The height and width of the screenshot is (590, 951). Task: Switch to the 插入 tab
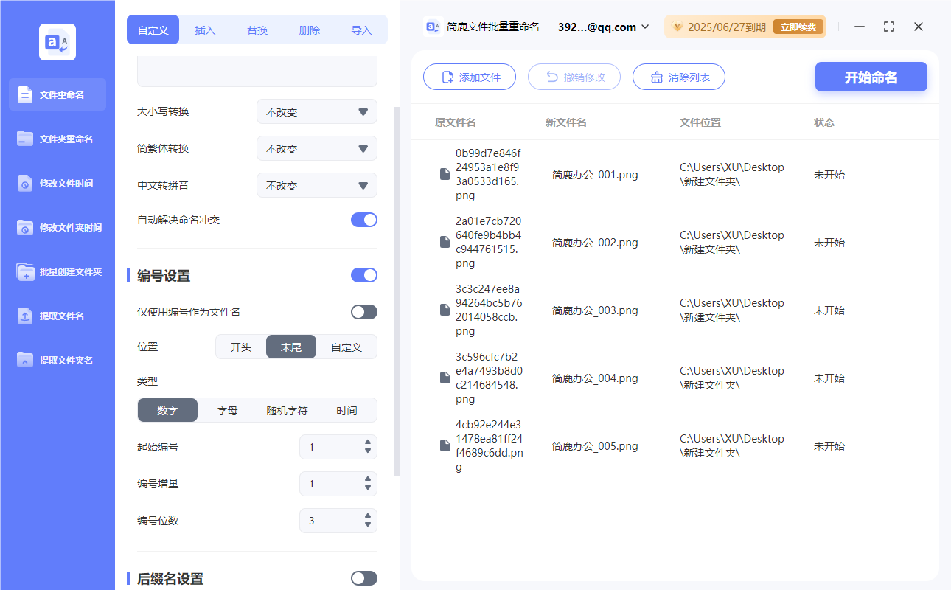tap(205, 29)
